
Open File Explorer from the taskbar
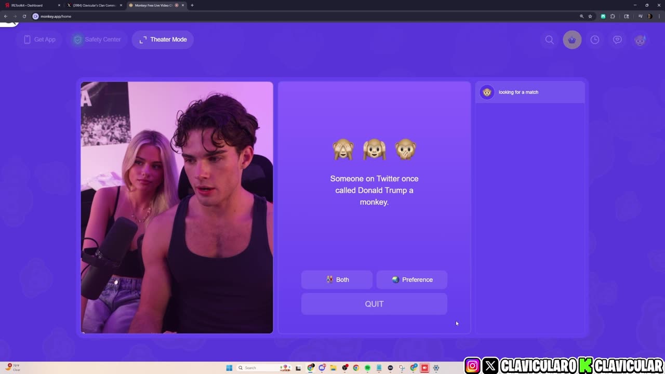[334, 368]
